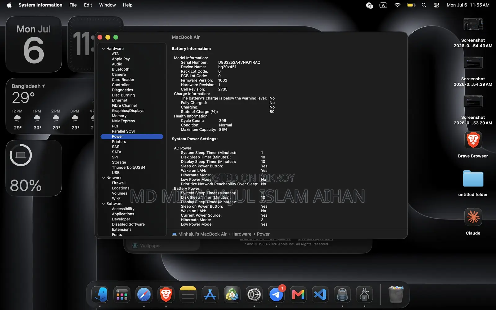Collapse the Software section in the sidebar
The image size is (496, 310).
pyautogui.click(x=103, y=204)
